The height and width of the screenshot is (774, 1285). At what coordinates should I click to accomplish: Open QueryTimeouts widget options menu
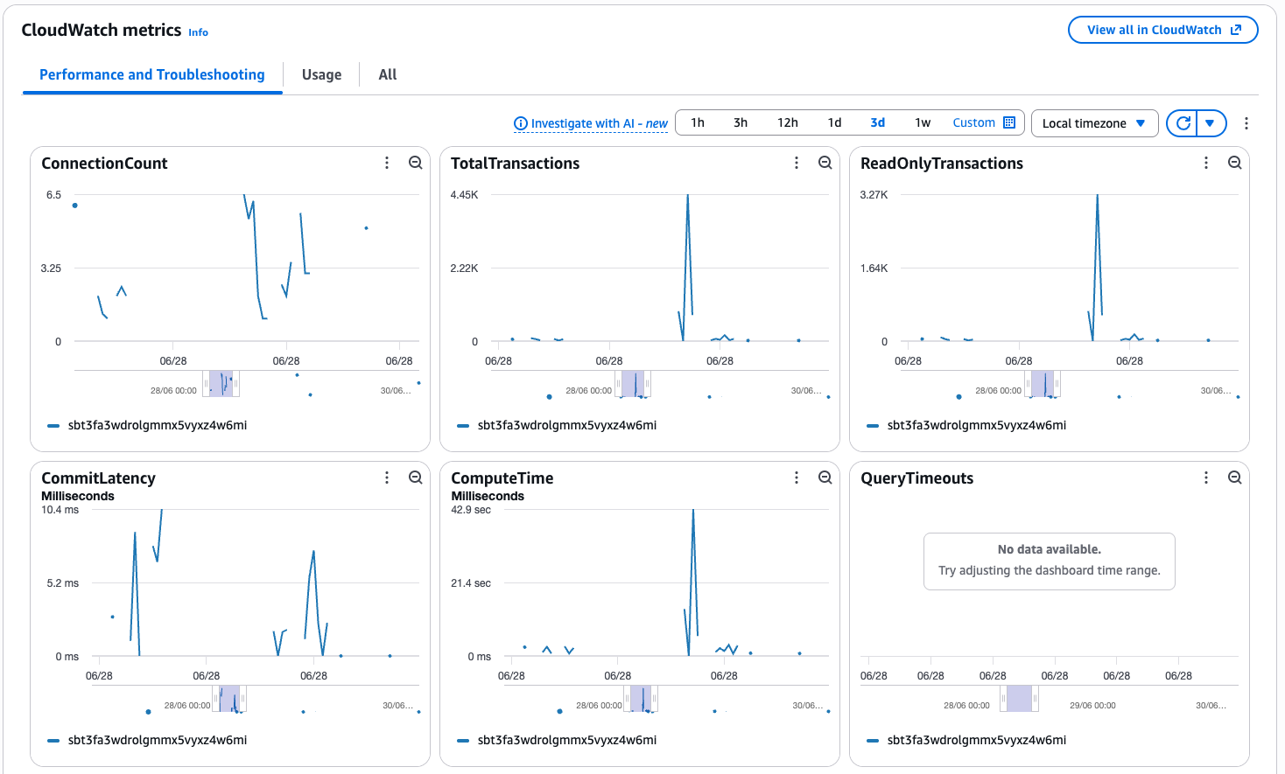tap(1206, 478)
